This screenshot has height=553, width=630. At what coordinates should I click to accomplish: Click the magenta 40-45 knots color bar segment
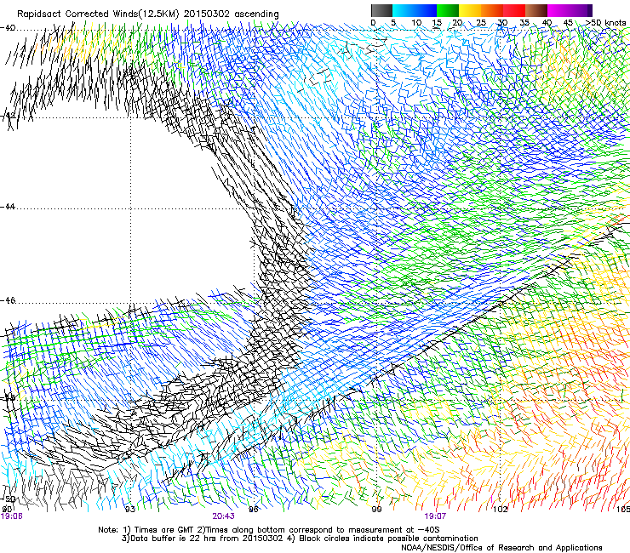click(x=558, y=10)
